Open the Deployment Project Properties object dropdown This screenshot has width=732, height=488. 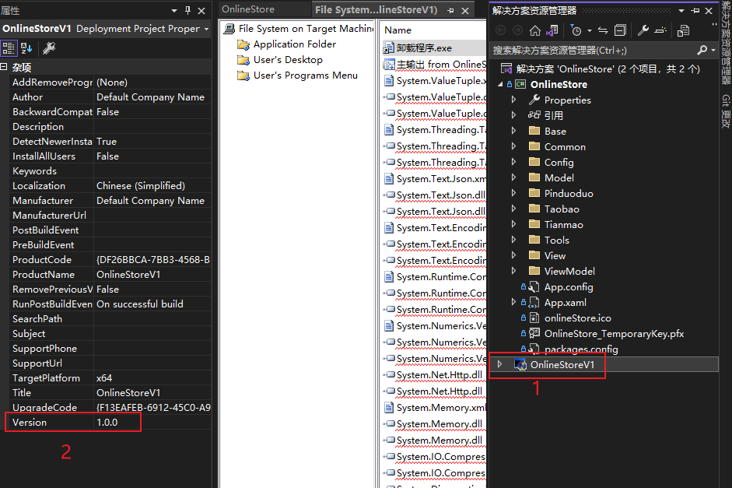206,29
